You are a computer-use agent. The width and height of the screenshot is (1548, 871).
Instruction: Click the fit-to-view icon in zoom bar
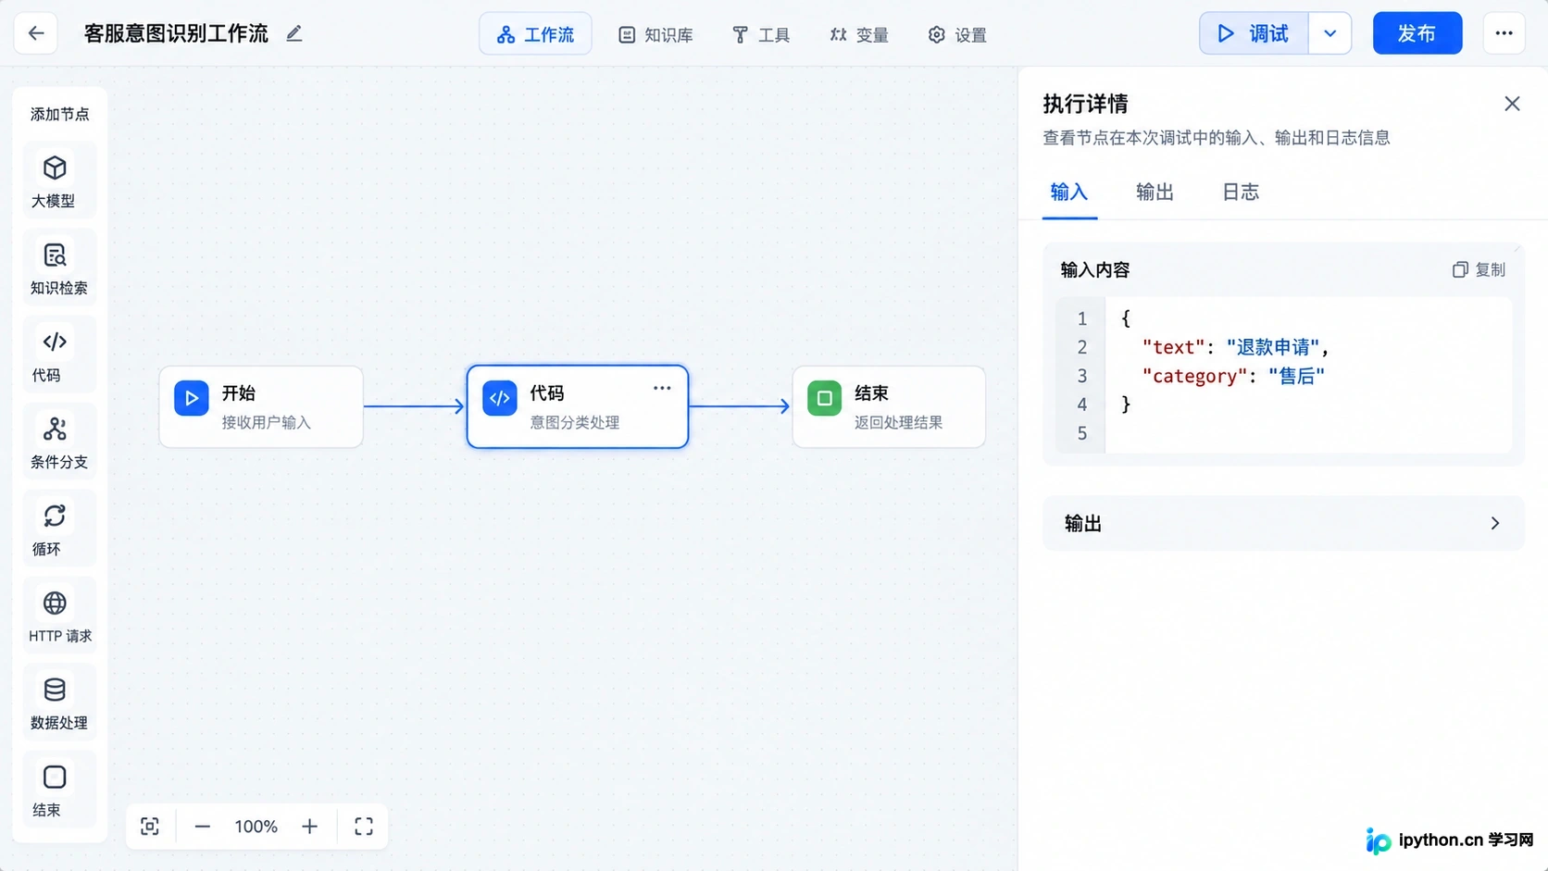150,827
